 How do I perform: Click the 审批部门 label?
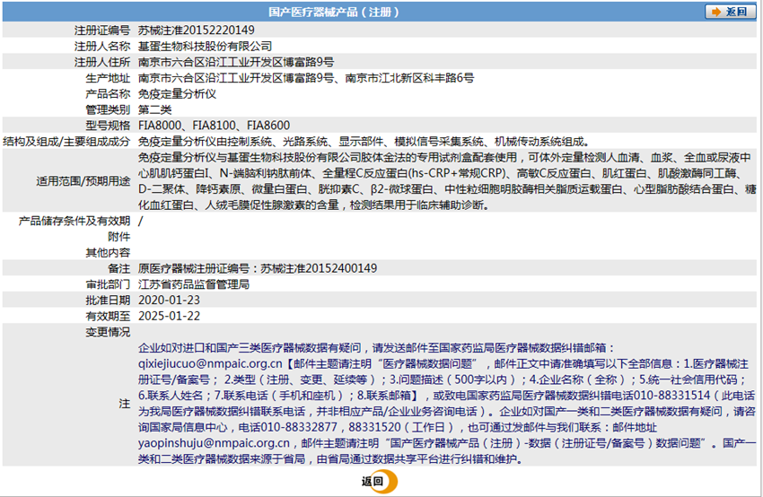coord(108,284)
